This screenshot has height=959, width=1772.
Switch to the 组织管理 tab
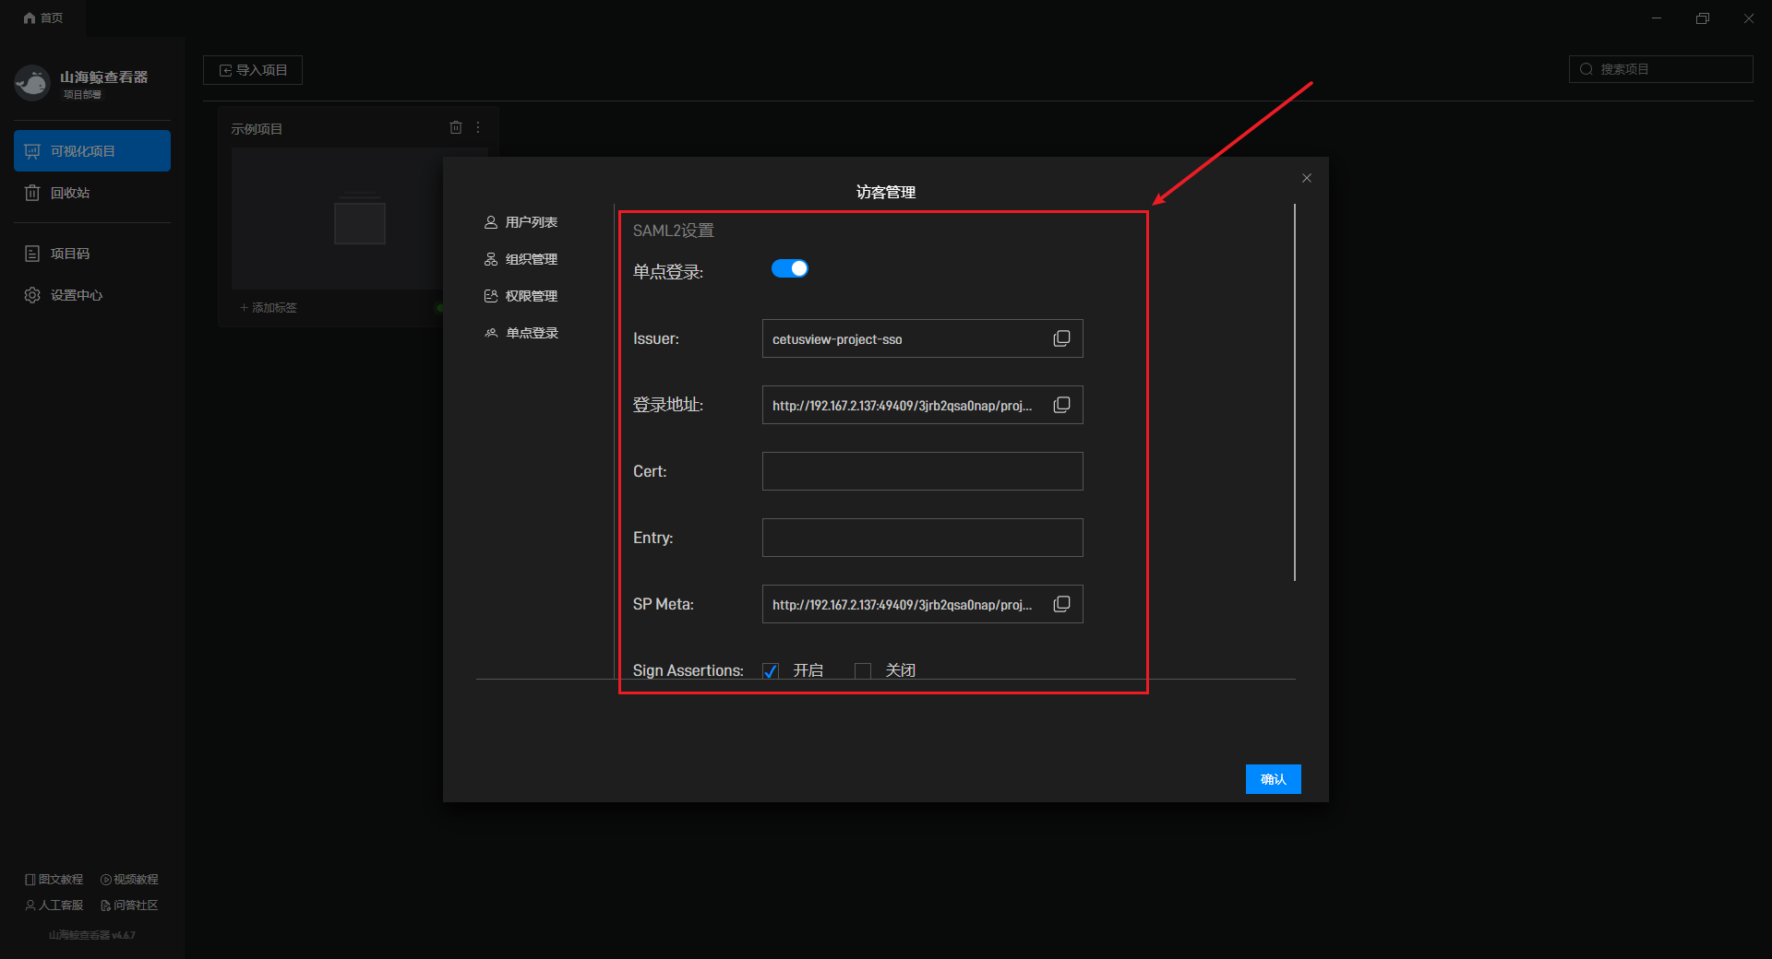click(531, 259)
